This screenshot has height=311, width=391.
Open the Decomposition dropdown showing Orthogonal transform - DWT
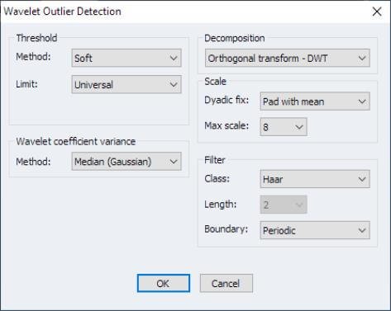288,58
